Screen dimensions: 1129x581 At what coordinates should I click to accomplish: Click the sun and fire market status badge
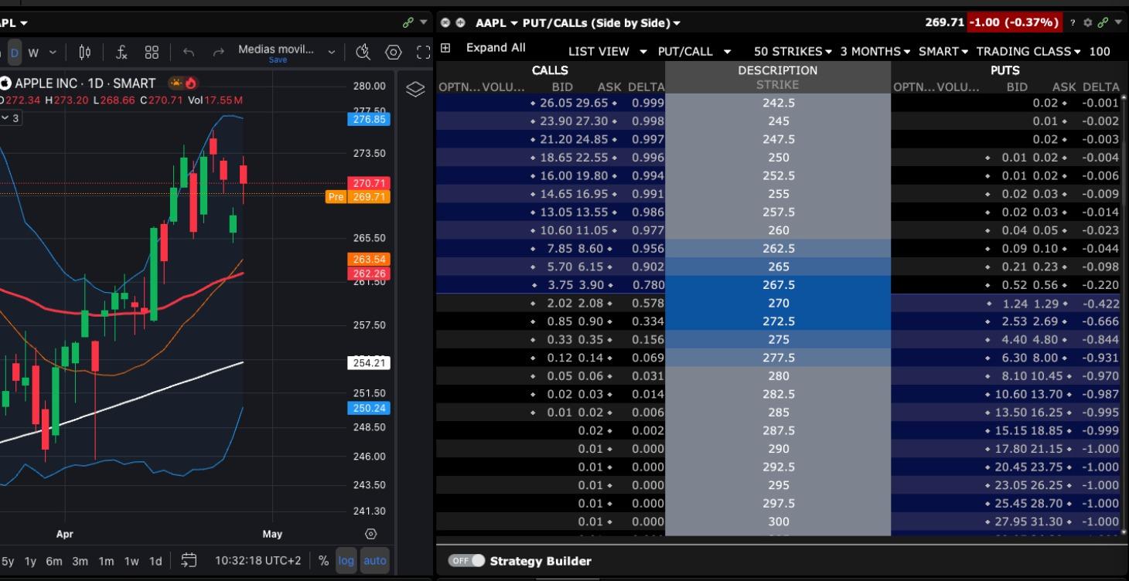point(182,83)
